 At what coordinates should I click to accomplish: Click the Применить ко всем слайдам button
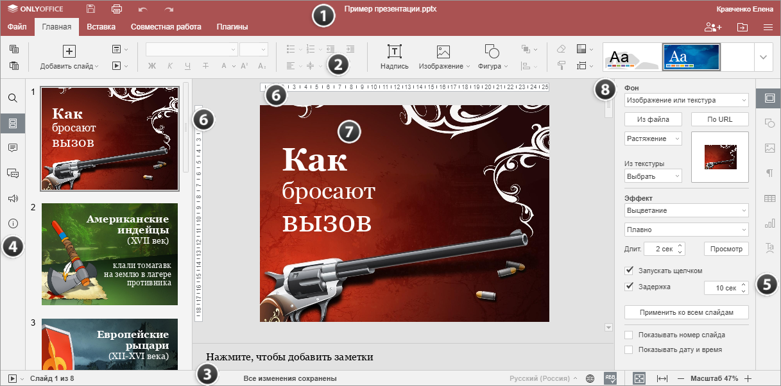click(x=686, y=312)
